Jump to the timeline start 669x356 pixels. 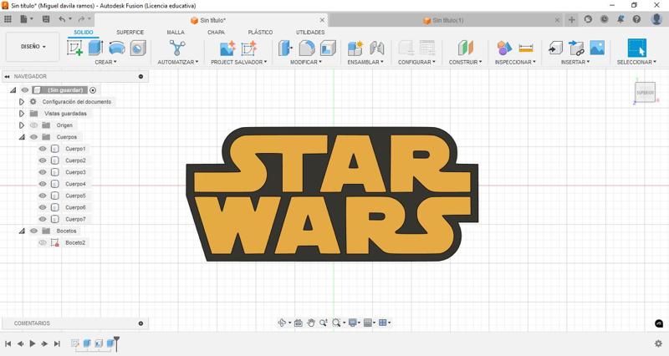tap(8, 343)
